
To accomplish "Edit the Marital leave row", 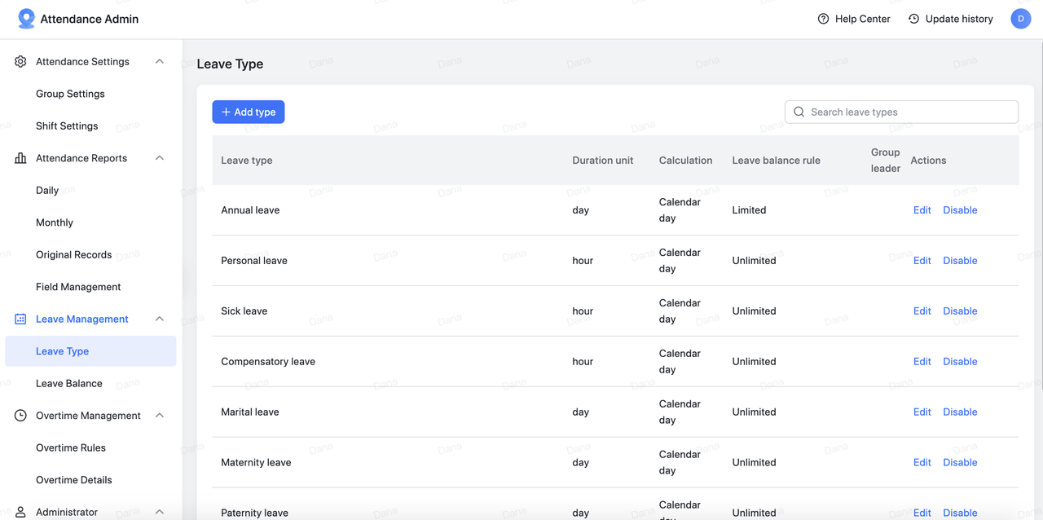I will 922,412.
